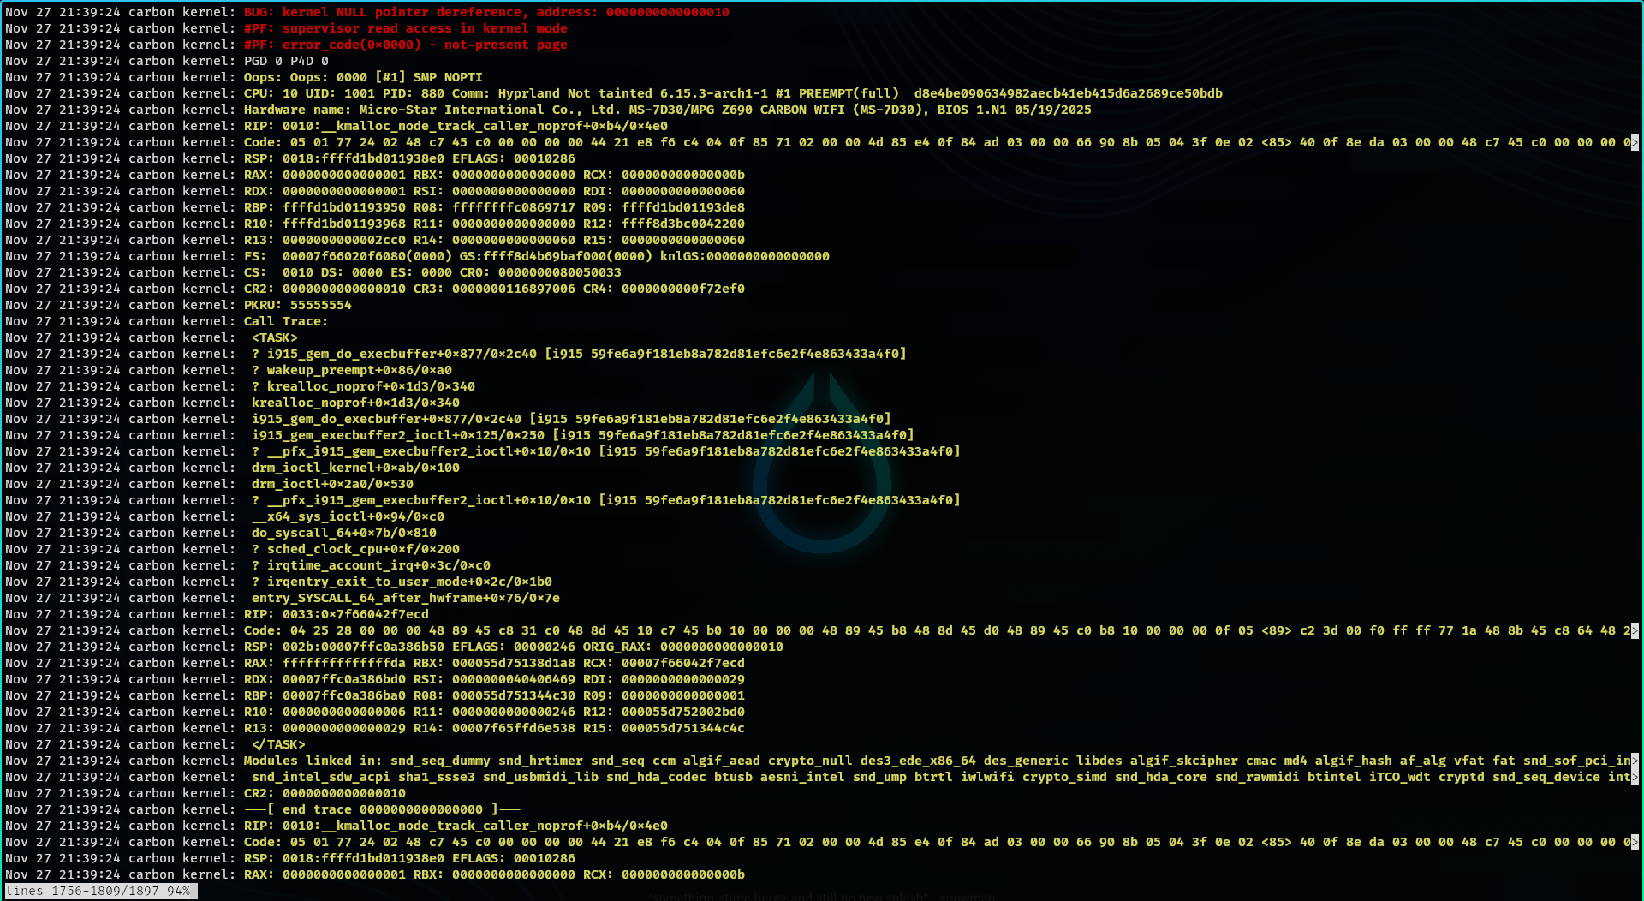Click the "? irqentry_exit_to_user_mode+0x2c/0x1b0" trace entry

click(x=402, y=582)
